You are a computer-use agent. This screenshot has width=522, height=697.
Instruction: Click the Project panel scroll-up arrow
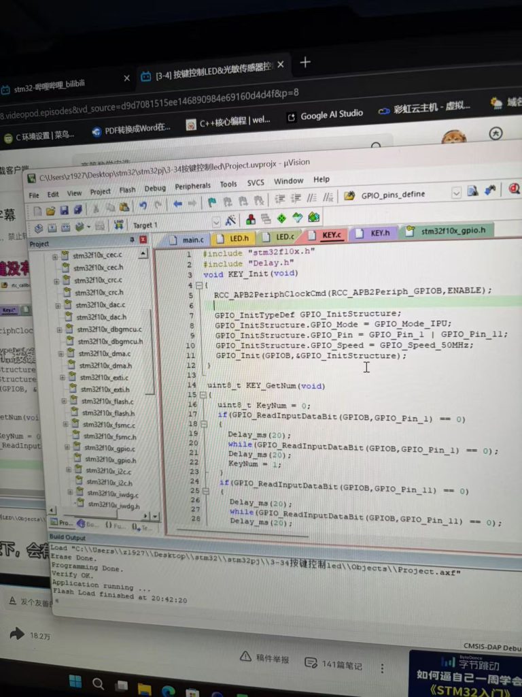[143, 254]
